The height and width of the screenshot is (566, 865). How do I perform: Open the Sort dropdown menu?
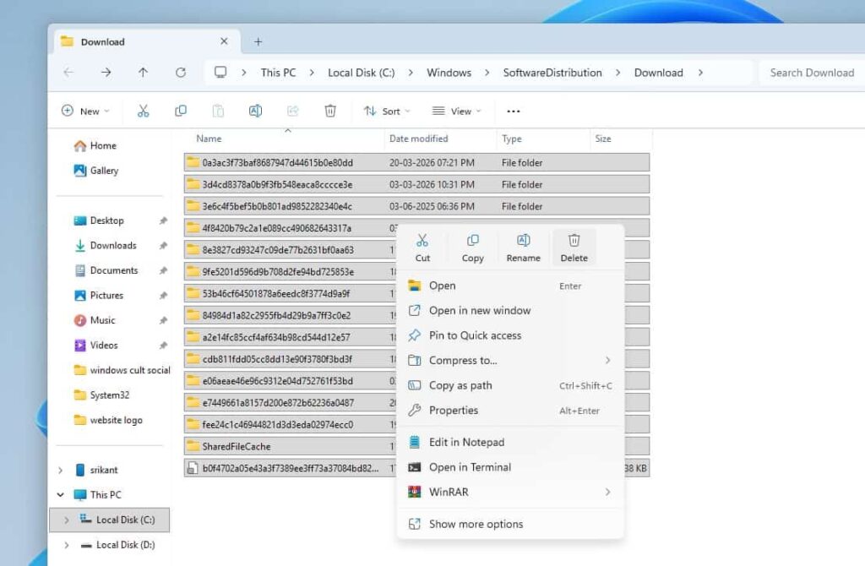coord(387,111)
